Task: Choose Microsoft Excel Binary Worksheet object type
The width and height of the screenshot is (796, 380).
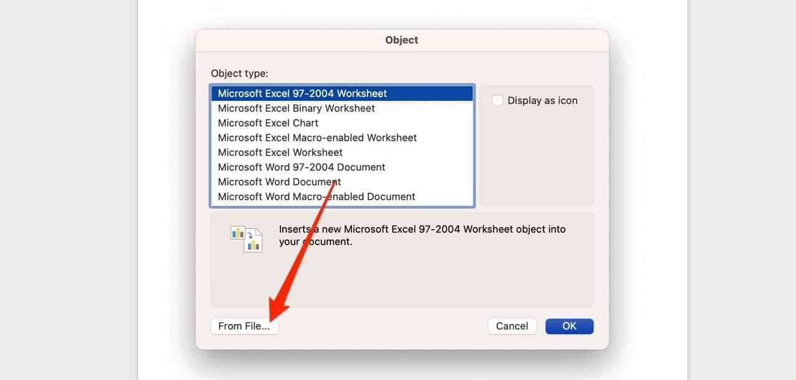Action: (296, 108)
